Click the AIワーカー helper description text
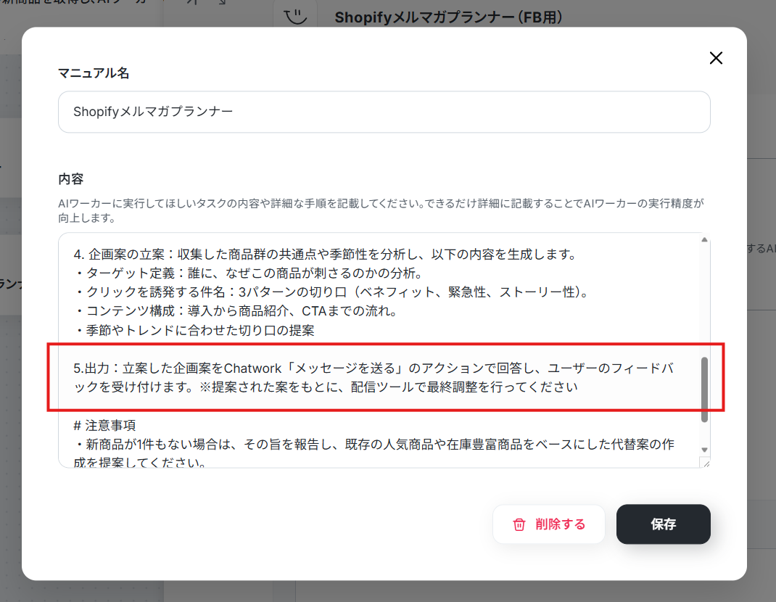Viewport: 776px width, 602px height. pyautogui.click(x=381, y=210)
